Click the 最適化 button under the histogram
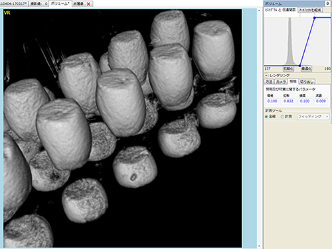 [x=306, y=69]
